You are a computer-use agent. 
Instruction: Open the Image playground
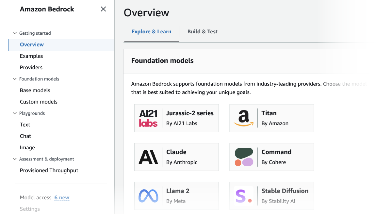pos(27,148)
